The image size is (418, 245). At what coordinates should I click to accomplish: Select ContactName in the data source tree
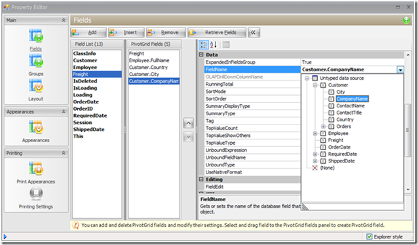(x=351, y=106)
